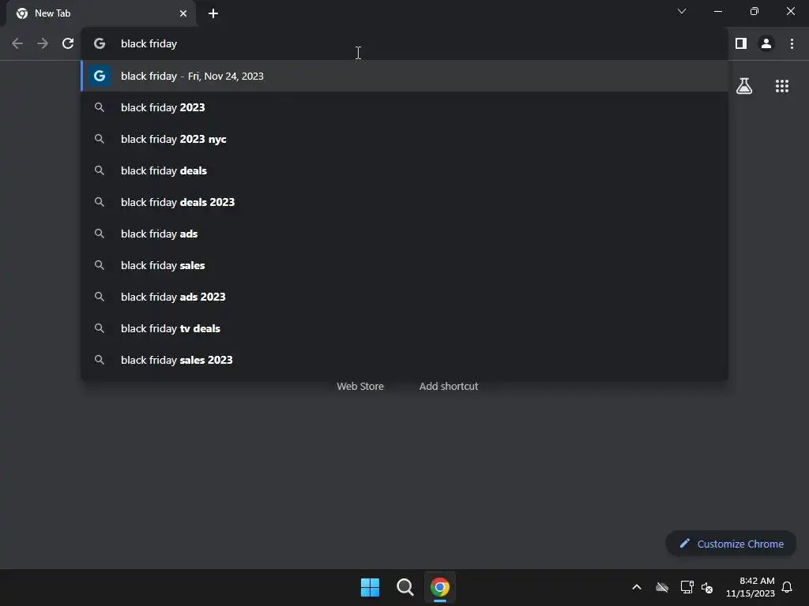The image size is (809, 606).
Task: Select suggestion black friday Fri, Nov 24, 2023
Action: click(x=404, y=77)
